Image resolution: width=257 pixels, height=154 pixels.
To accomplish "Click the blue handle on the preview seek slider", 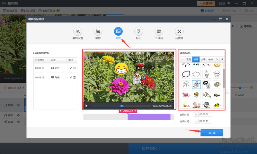I will [x=121, y=106].
